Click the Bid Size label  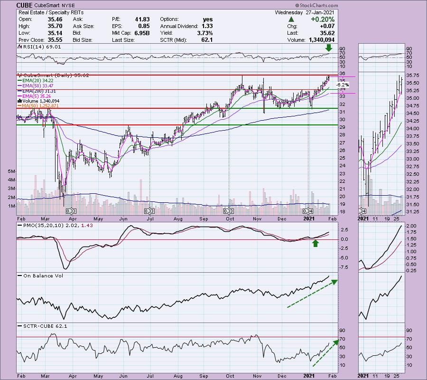pos(82,40)
